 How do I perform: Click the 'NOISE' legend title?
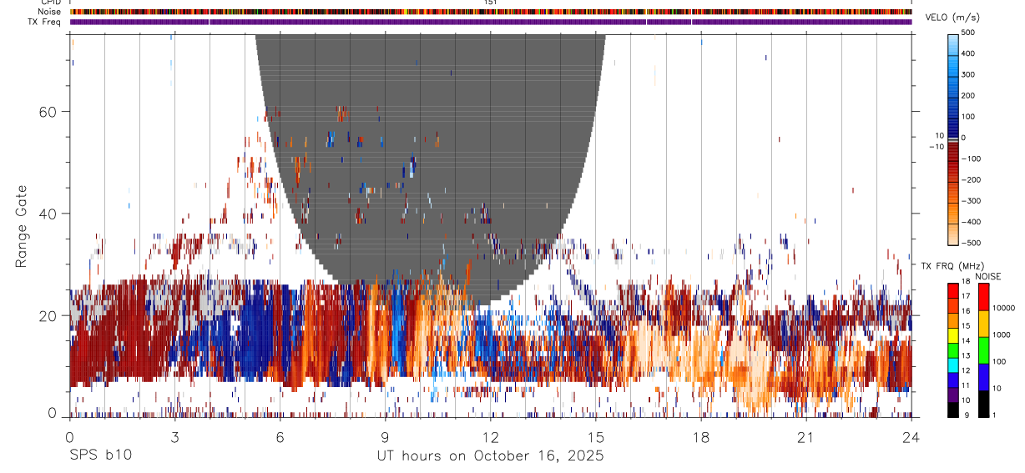[x=990, y=275]
